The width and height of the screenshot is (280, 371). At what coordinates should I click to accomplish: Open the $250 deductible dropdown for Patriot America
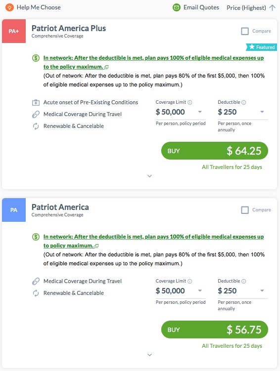point(242,290)
